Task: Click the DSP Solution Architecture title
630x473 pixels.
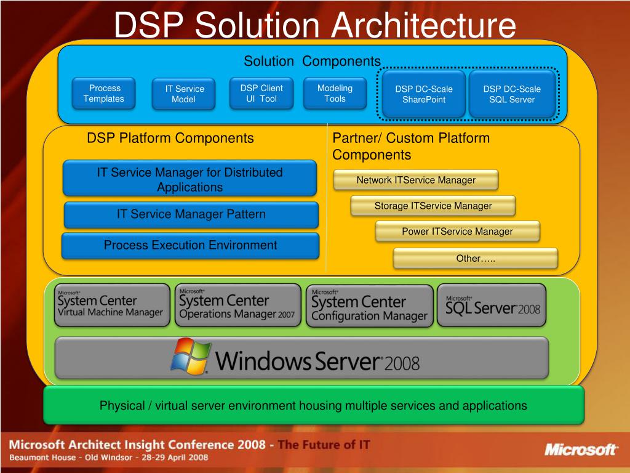Action: tap(315, 24)
